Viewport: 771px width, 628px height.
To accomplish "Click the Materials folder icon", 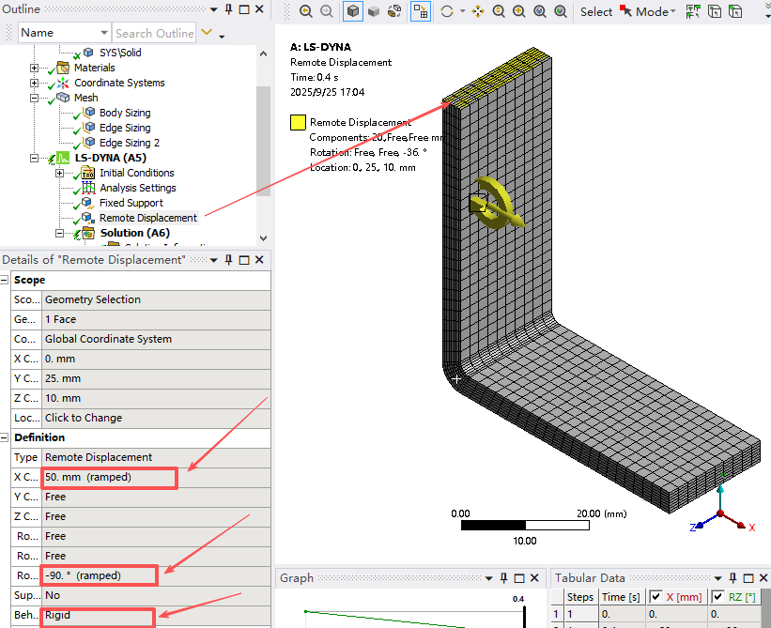I will click(63, 68).
